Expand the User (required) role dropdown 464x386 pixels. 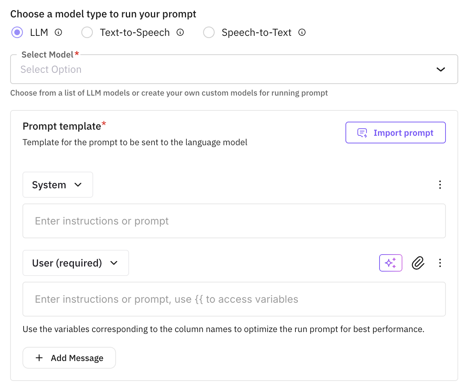(75, 263)
